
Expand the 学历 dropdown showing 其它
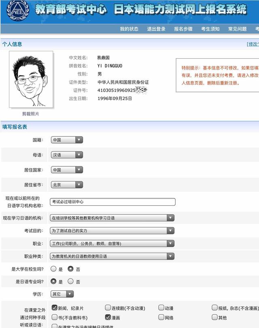62,294
